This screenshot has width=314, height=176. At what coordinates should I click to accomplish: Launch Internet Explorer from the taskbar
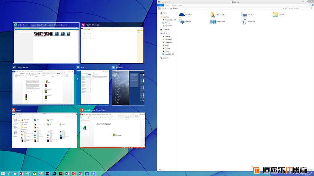point(28,174)
